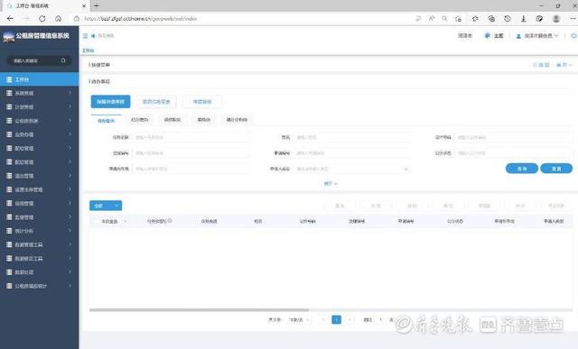Click the horizontal scrollbar below the table
Viewport: 578px width, 349px height.
coord(199,310)
